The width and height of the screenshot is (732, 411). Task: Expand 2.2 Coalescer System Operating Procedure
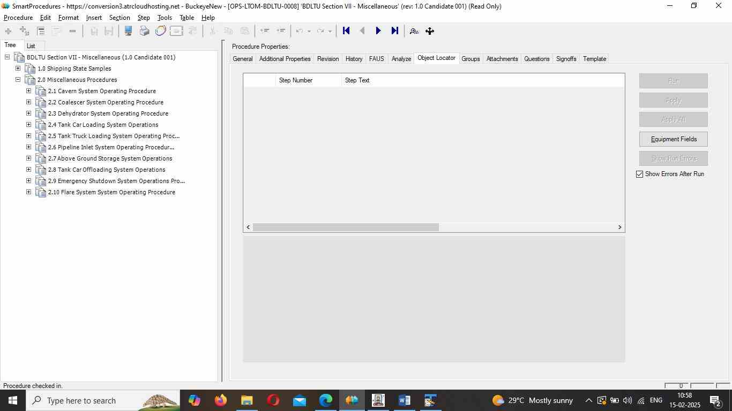tap(29, 102)
